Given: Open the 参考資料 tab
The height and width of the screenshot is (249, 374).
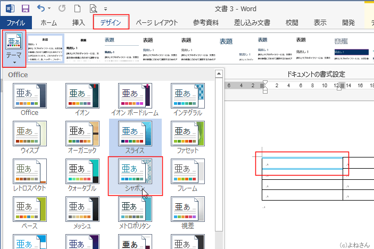Looking at the screenshot, I should click(206, 23).
